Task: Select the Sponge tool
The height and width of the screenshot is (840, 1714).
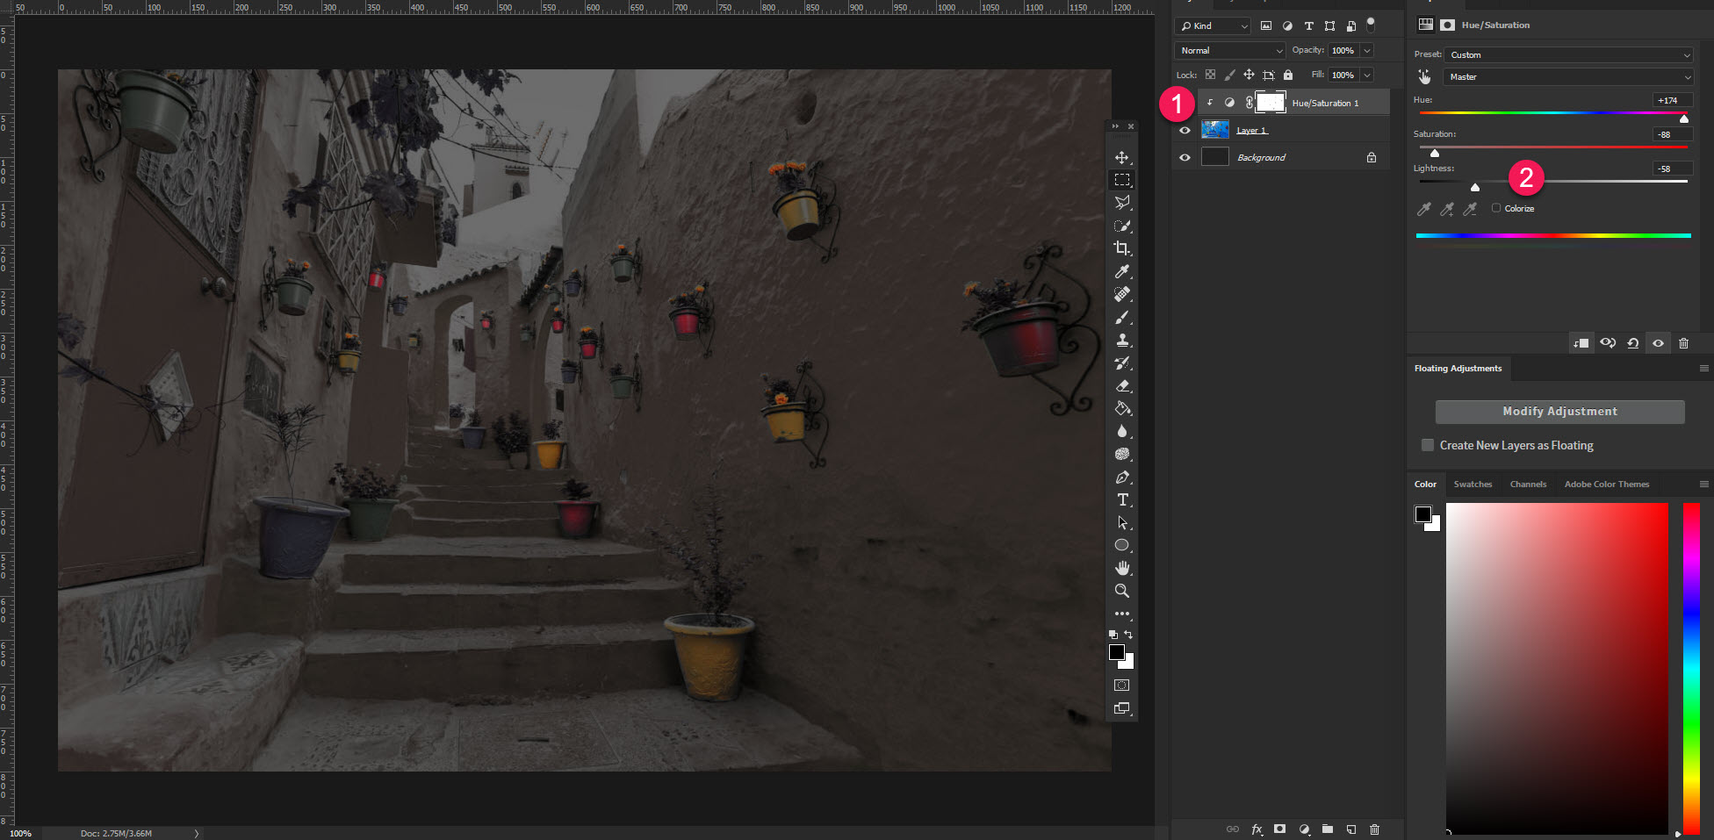Action: (x=1121, y=454)
